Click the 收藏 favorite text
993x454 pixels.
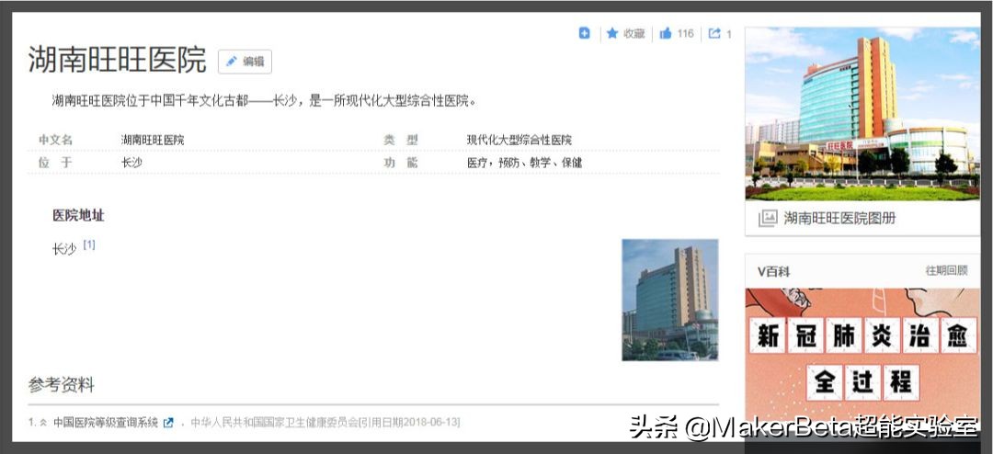(634, 33)
